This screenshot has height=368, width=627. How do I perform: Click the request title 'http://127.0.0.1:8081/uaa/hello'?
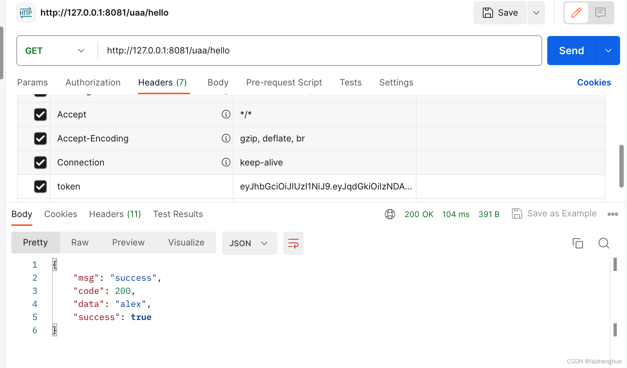[104, 13]
